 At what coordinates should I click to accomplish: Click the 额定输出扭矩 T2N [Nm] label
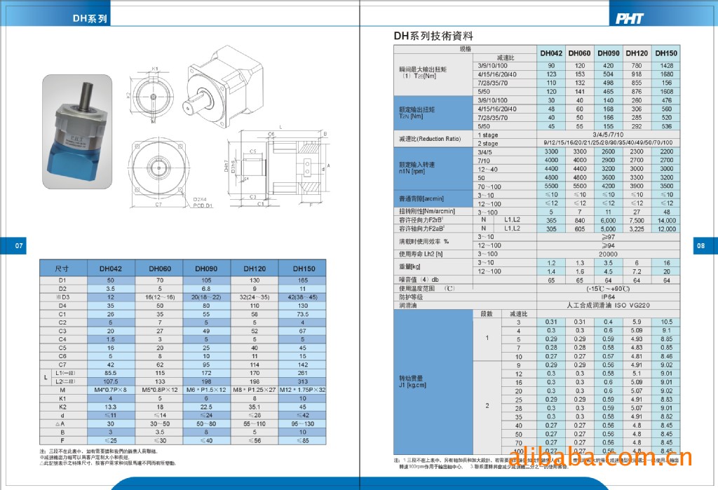(416, 113)
